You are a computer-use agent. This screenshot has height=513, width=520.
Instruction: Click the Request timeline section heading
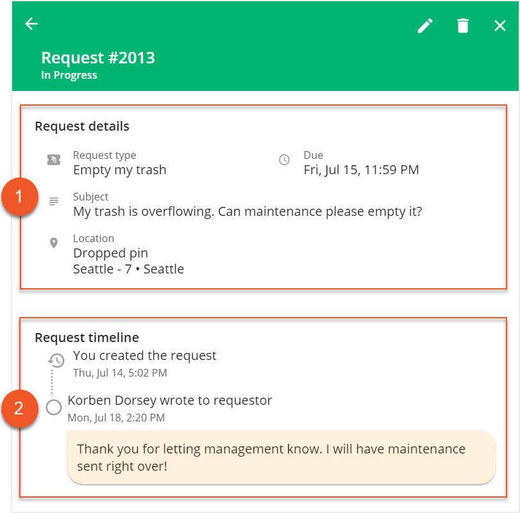pyautogui.click(x=86, y=338)
